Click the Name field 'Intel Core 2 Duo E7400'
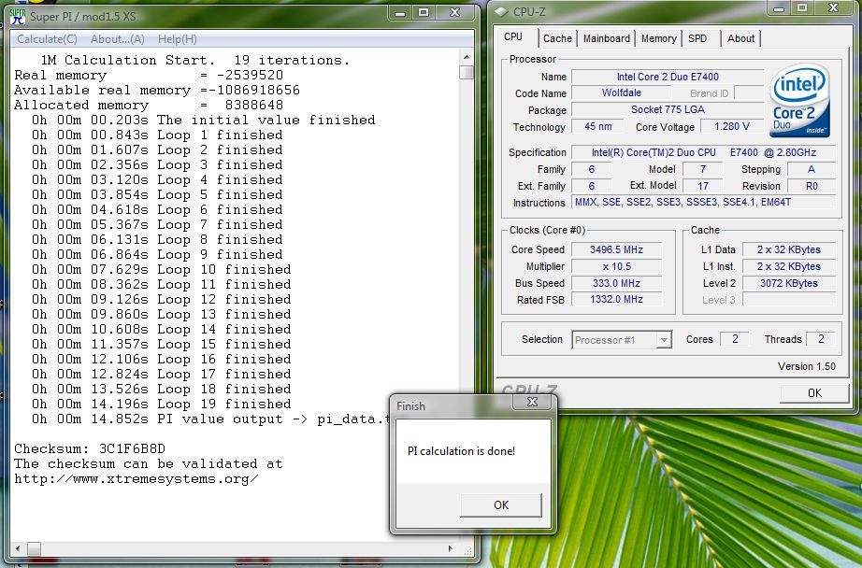Image resolution: width=862 pixels, height=568 pixels. point(668,77)
